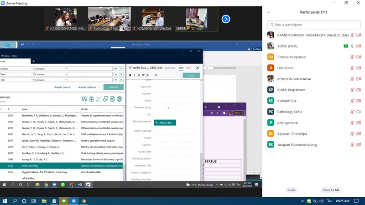Image resolution: width=365 pixels, height=205 pixels.
Task: Toggle bold in reference editor
Action: (130, 75)
